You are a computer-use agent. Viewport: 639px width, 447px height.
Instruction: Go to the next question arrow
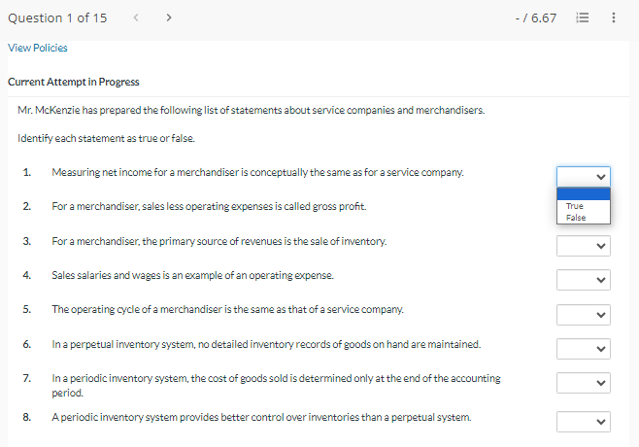(169, 17)
